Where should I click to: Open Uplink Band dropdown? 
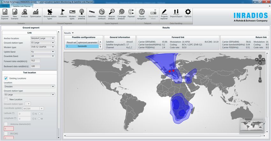pyautogui.click(x=53, y=52)
